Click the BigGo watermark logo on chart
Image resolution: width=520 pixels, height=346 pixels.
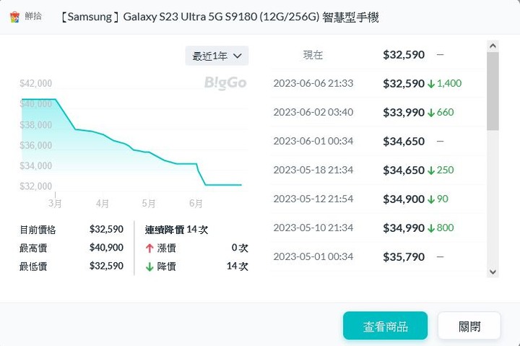tap(225, 83)
